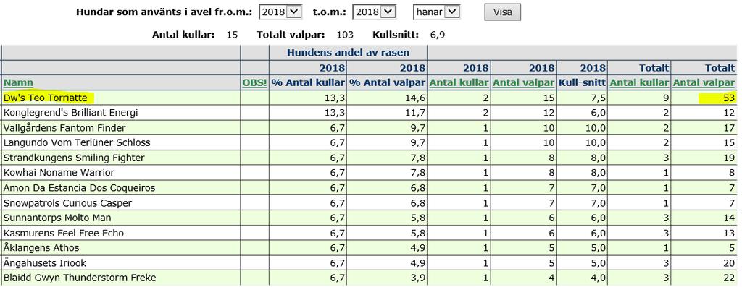This screenshot has height=287, width=742.
Task: Click the Totalt valpar 103 summary value
Action: click(344, 35)
